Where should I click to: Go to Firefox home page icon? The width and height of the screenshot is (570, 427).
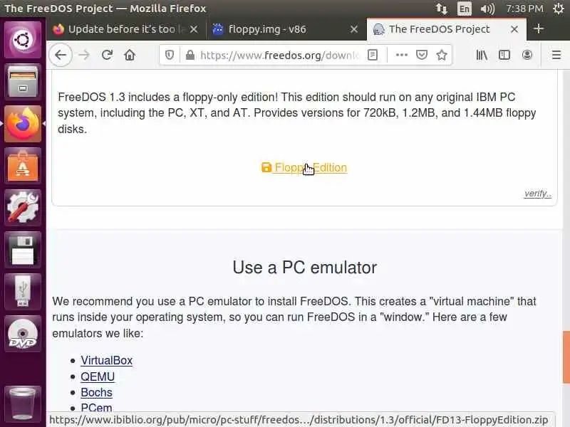pyautogui.click(x=130, y=56)
